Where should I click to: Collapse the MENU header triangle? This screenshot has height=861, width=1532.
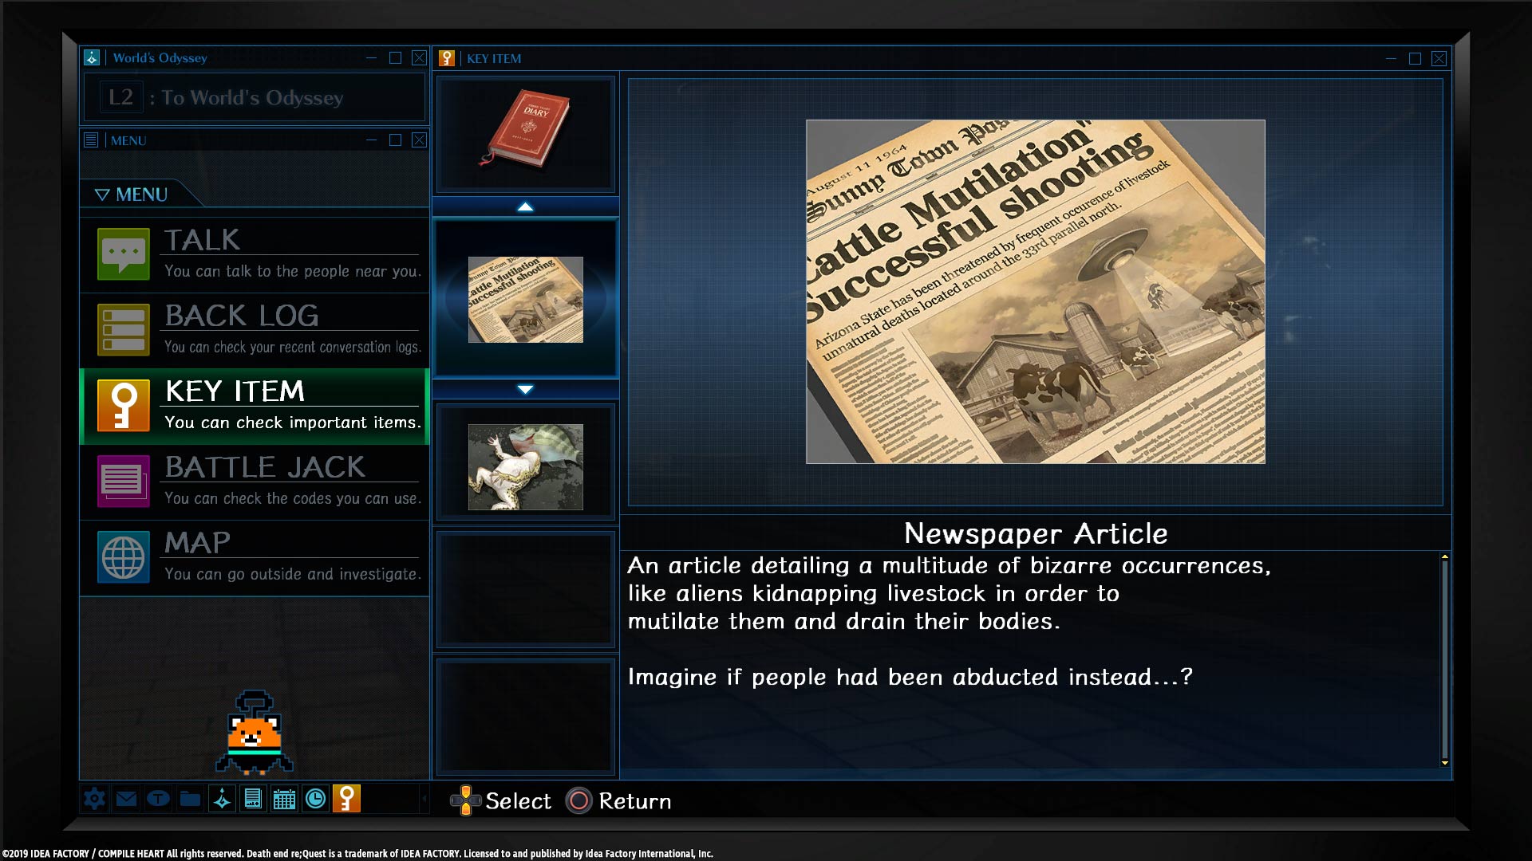tap(102, 195)
